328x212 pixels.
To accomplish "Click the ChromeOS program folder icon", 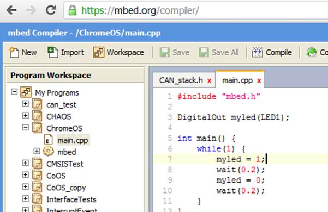I will [x=37, y=128].
